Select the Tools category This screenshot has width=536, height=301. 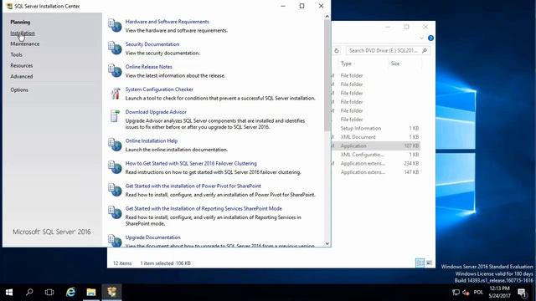(16, 54)
